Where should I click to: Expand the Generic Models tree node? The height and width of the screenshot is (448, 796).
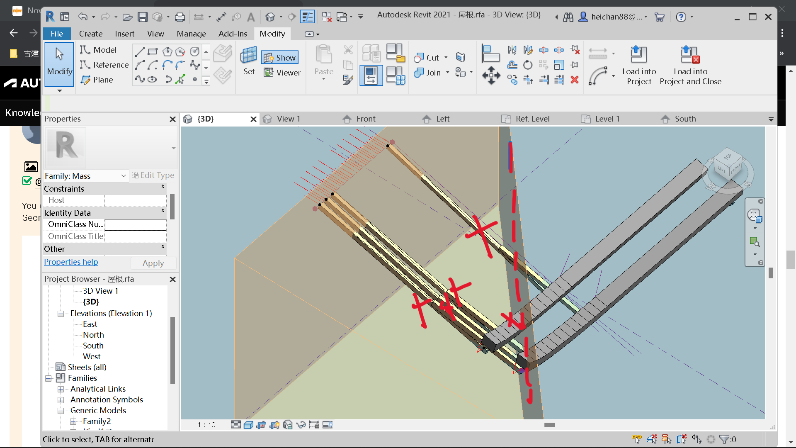tap(61, 410)
